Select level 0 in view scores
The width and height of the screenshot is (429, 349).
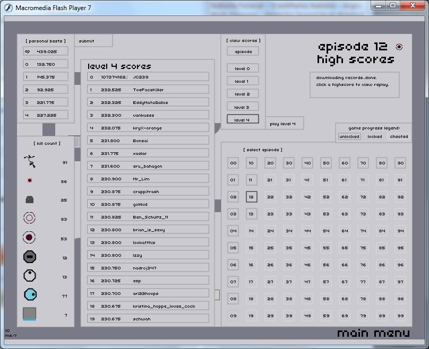pyautogui.click(x=243, y=68)
